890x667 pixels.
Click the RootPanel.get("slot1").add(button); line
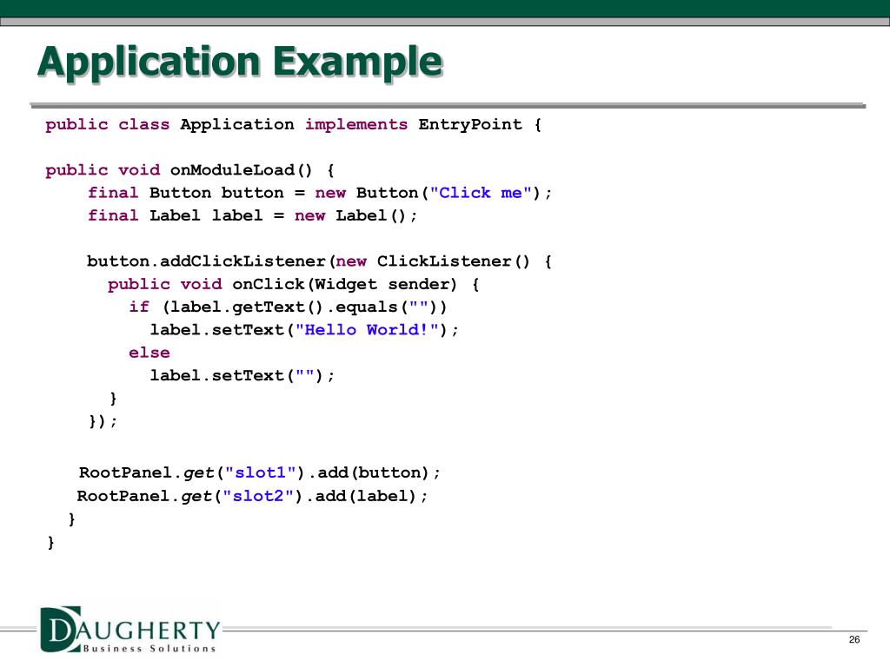(259, 473)
